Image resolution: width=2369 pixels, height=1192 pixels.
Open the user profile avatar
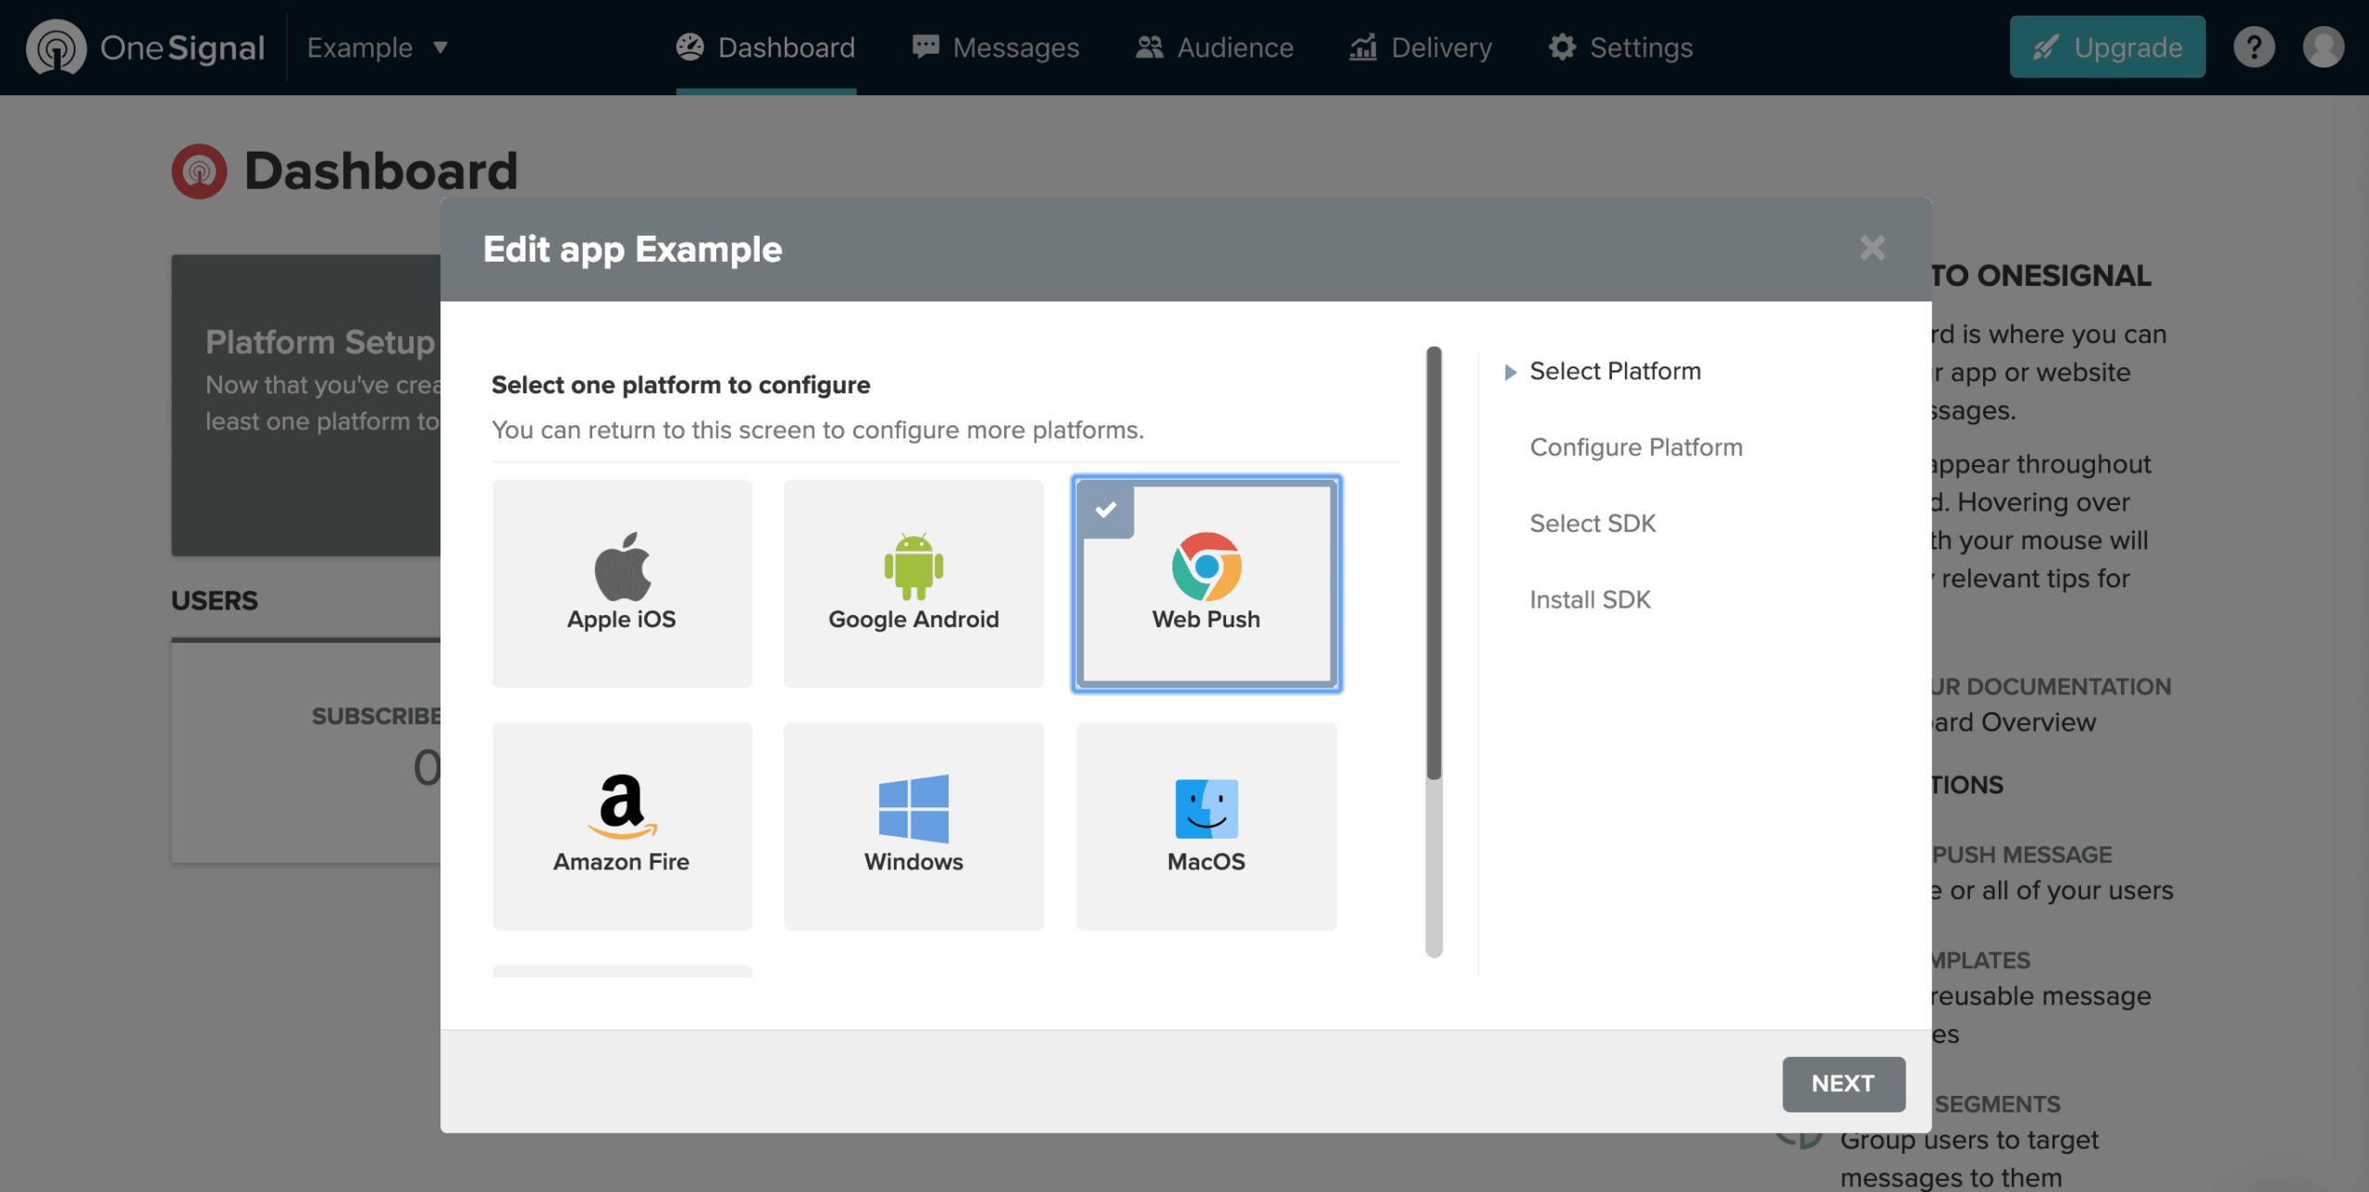coord(2323,47)
